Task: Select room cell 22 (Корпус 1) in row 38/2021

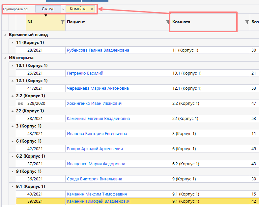Action: coord(186,119)
